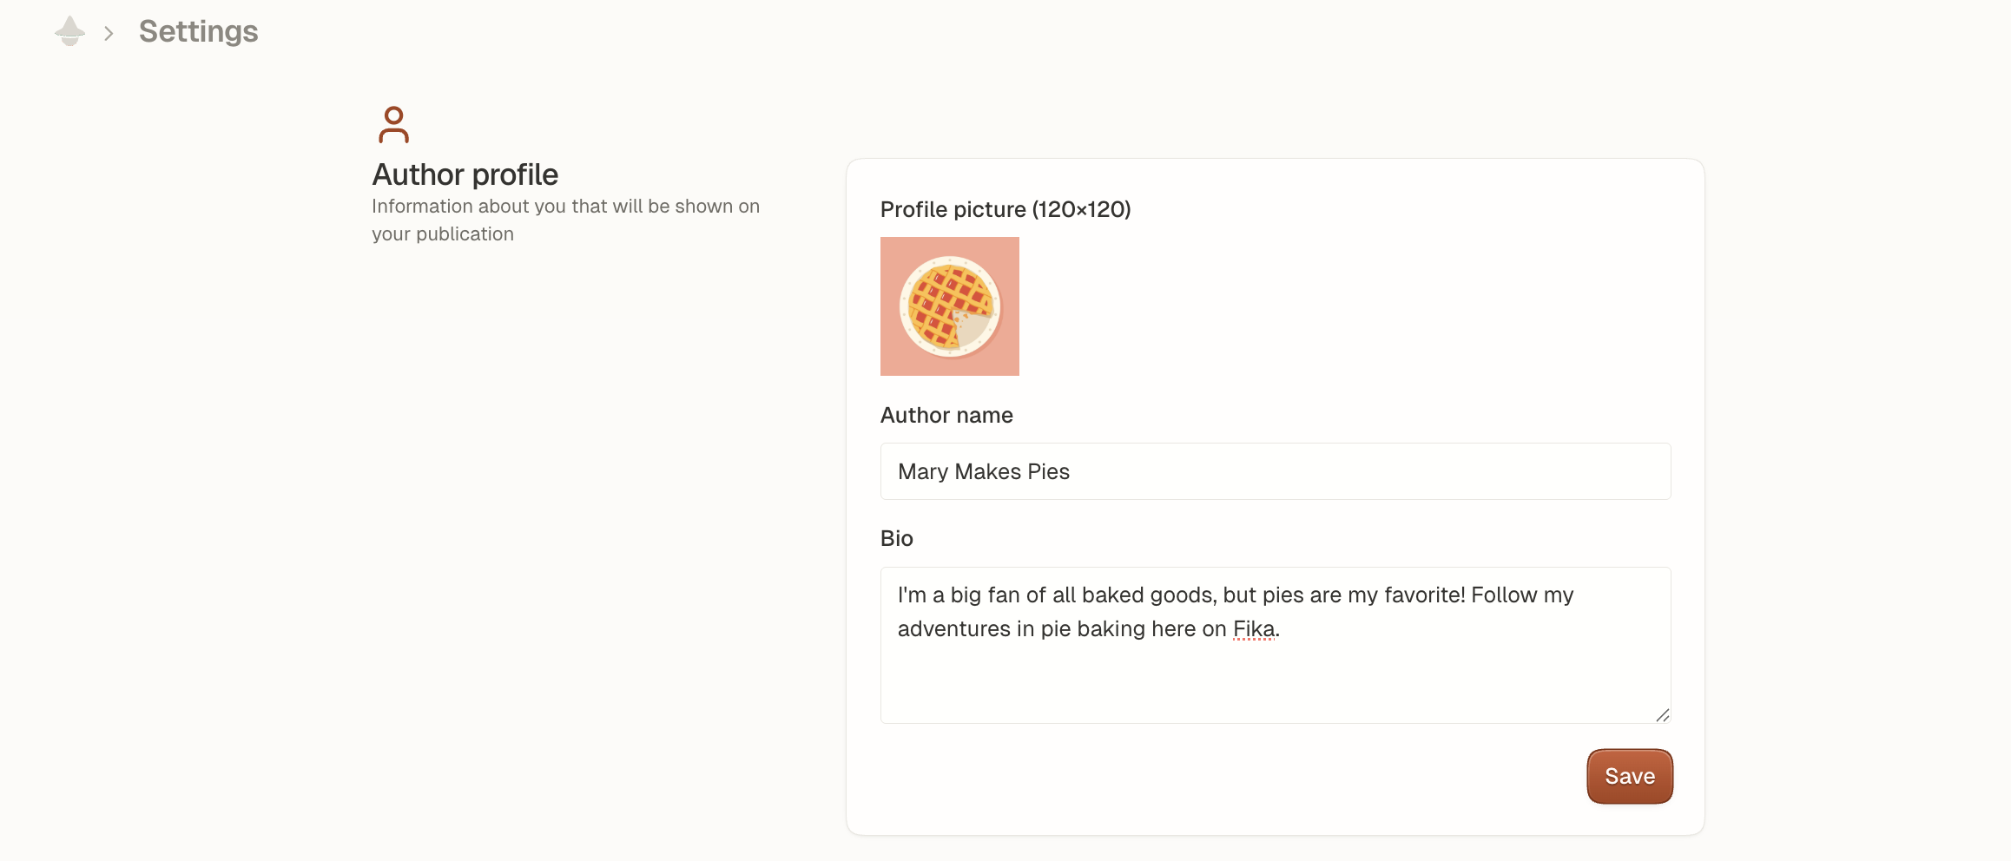The width and height of the screenshot is (2011, 861).
Task: Click the Author name label
Action: [946, 415]
